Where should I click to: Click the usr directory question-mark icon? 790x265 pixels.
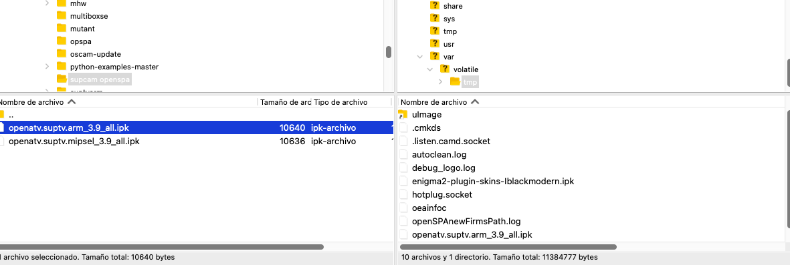click(x=435, y=43)
